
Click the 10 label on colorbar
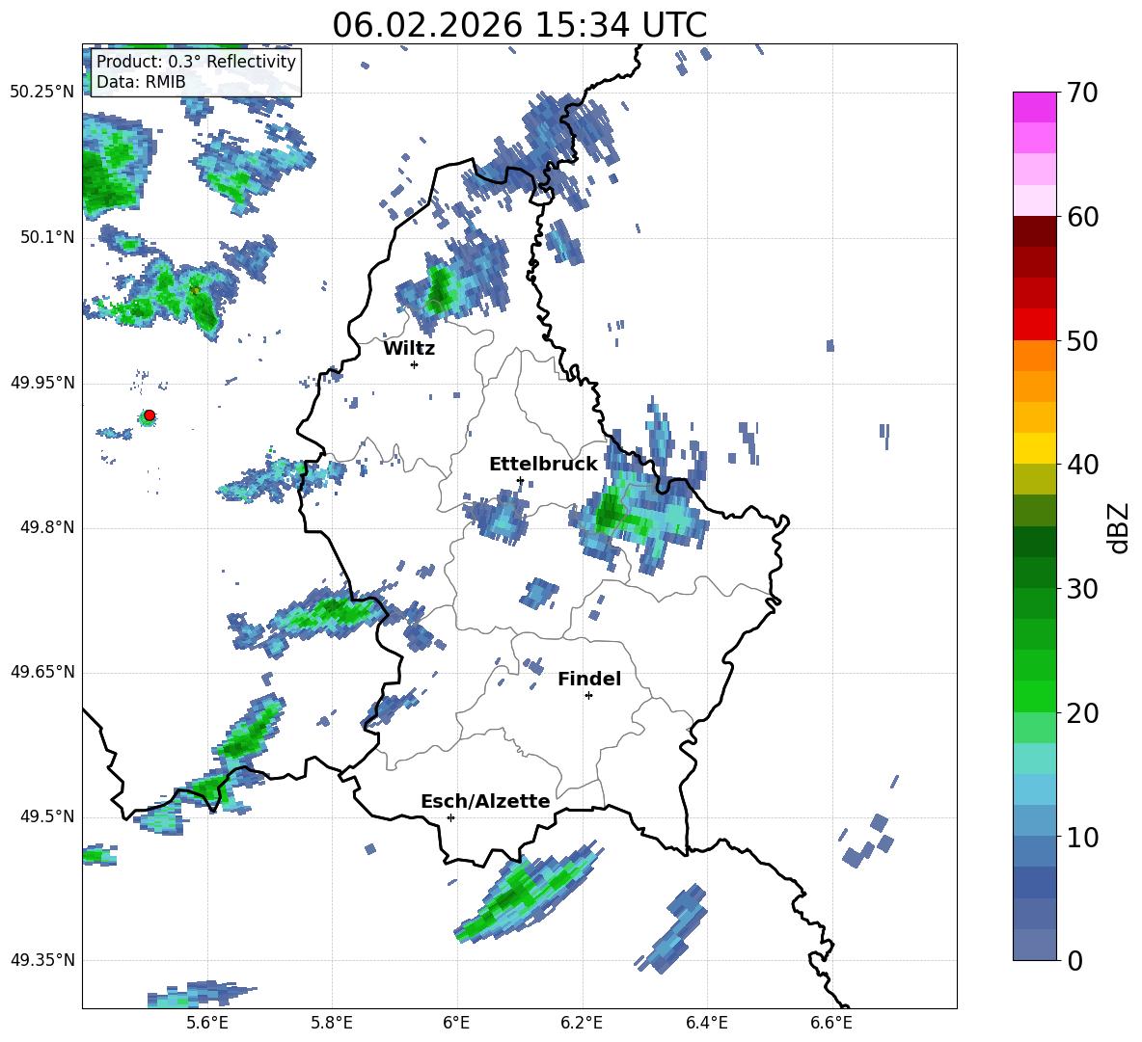point(1082,837)
